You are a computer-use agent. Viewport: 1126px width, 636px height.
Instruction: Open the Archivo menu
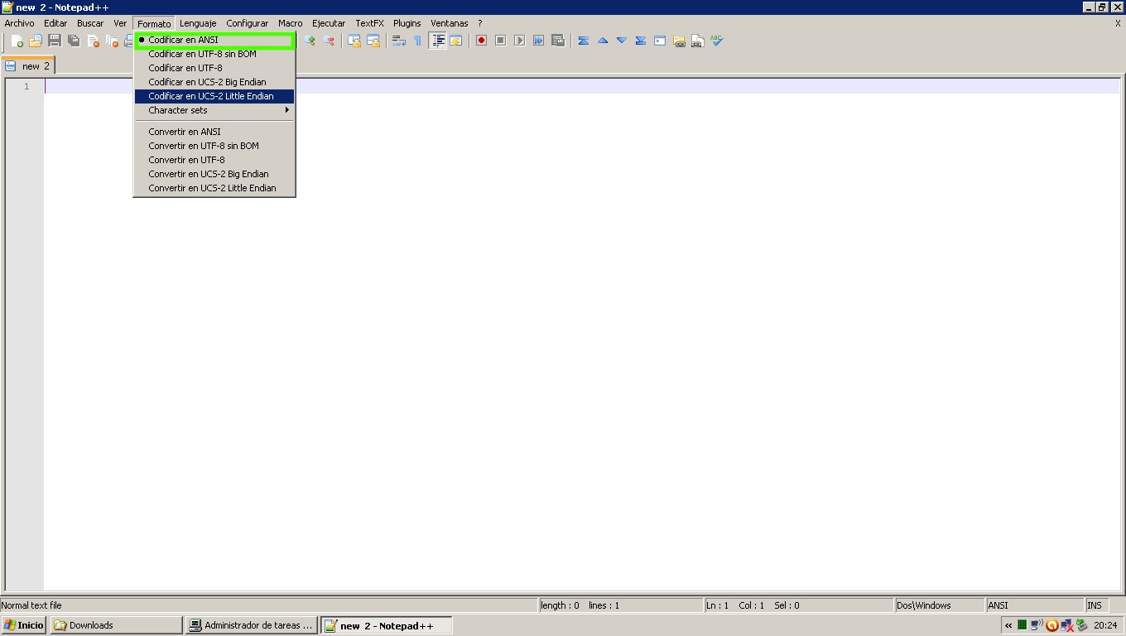click(20, 23)
